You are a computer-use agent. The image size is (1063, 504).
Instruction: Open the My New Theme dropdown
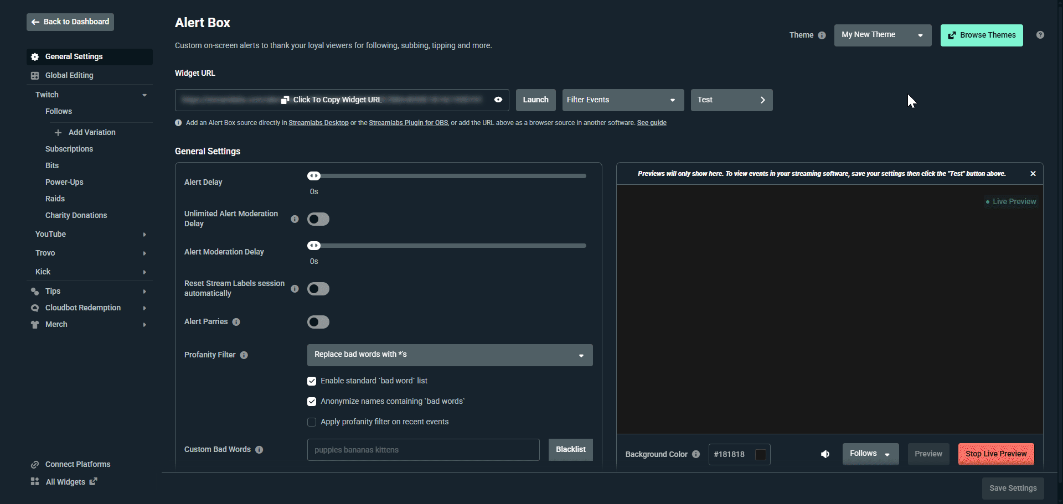883,35
